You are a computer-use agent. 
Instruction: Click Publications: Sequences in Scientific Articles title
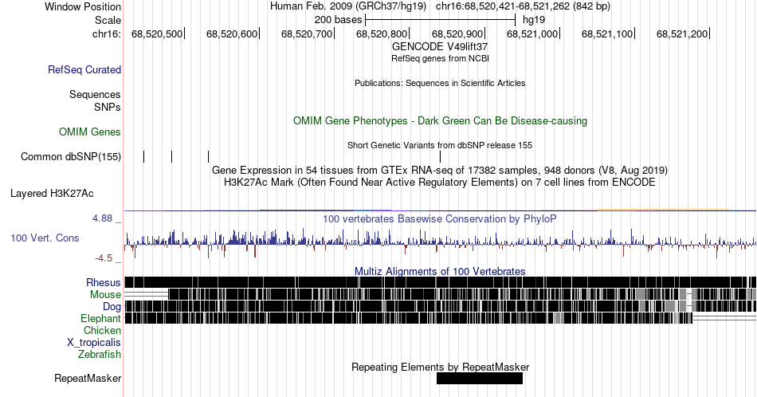click(440, 83)
